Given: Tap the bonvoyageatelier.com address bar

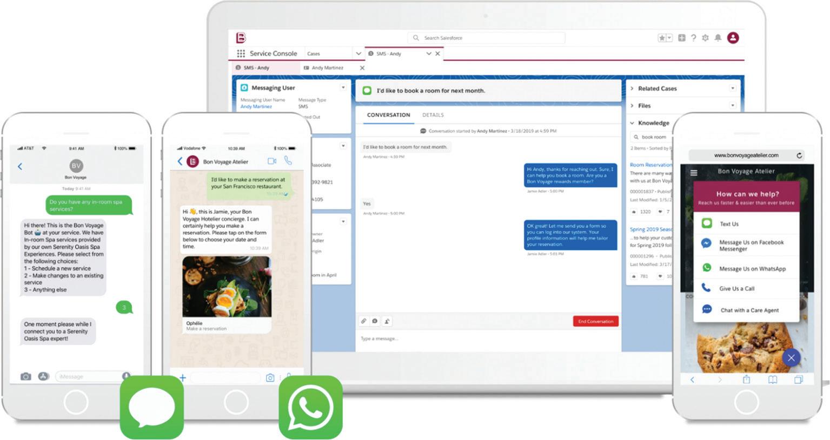Looking at the screenshot, I should tap(747, 155).
